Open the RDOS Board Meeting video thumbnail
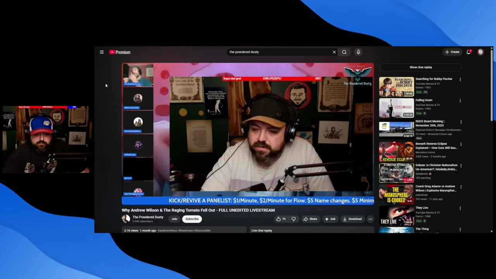 (x=396, y=129)
